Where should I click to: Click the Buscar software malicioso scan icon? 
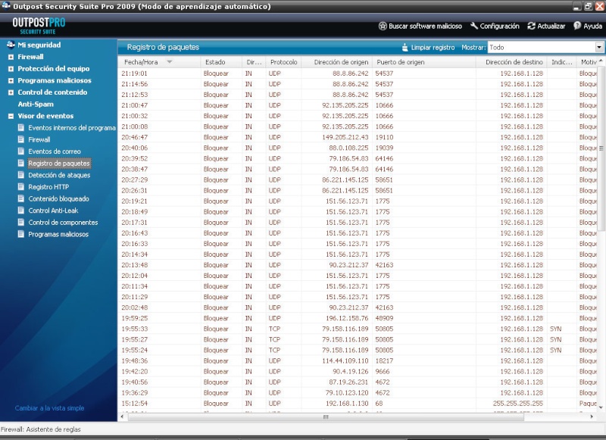tap(383, 26)
